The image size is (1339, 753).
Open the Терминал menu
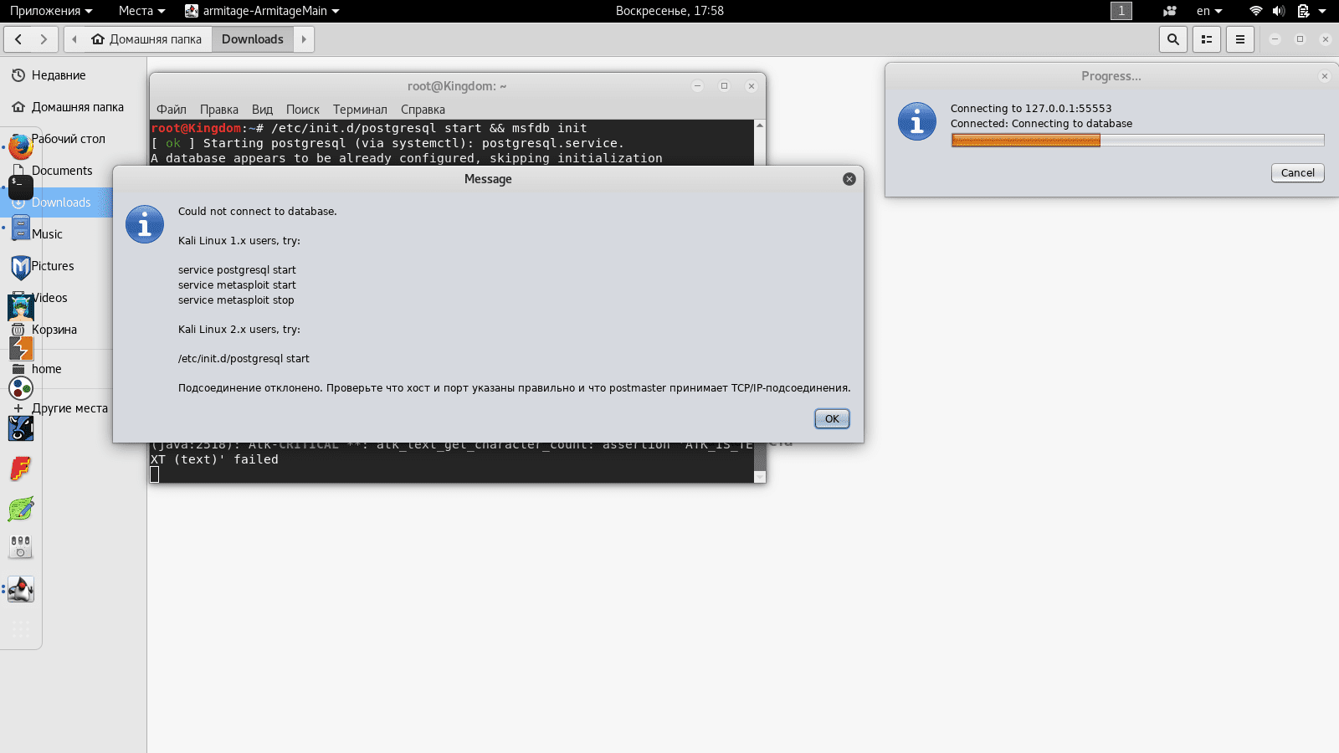(x=360, y=110)
